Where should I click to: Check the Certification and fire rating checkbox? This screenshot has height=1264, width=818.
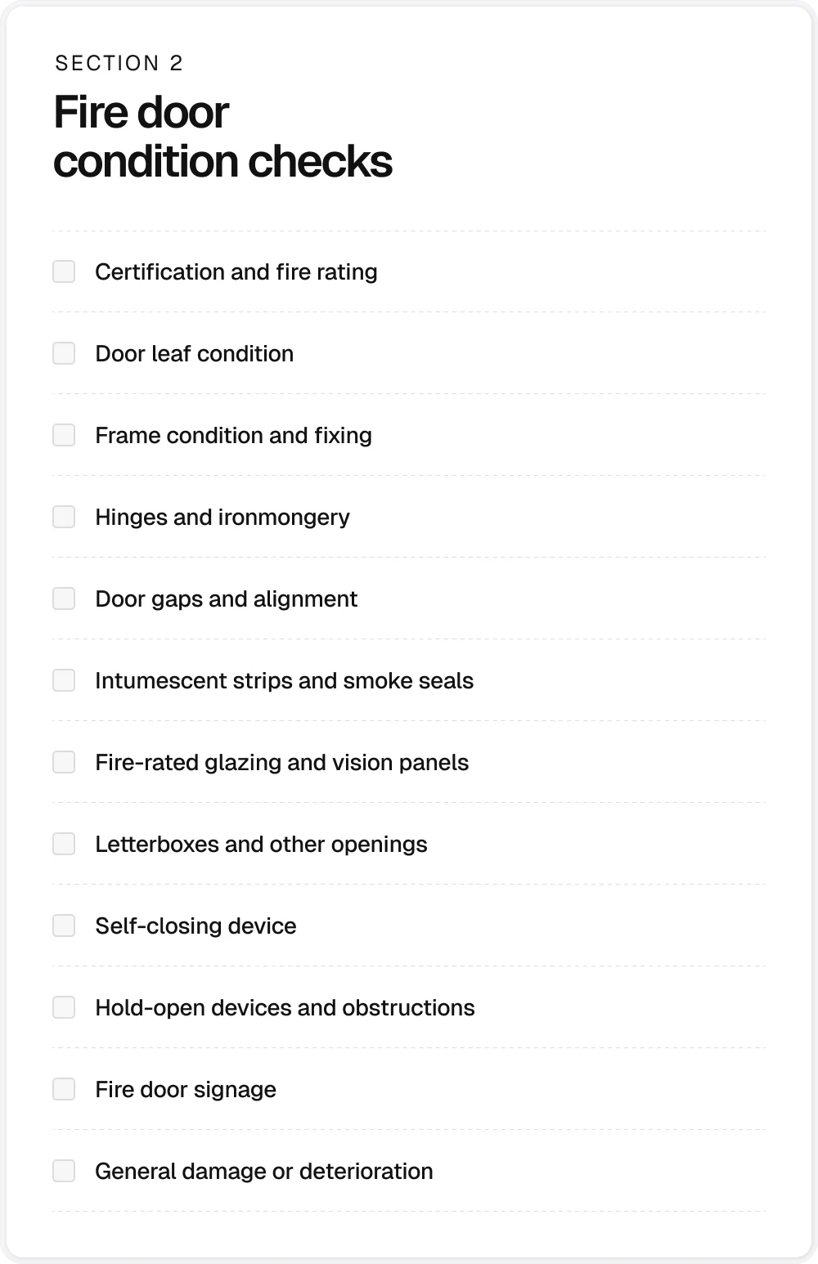(64, 271)
